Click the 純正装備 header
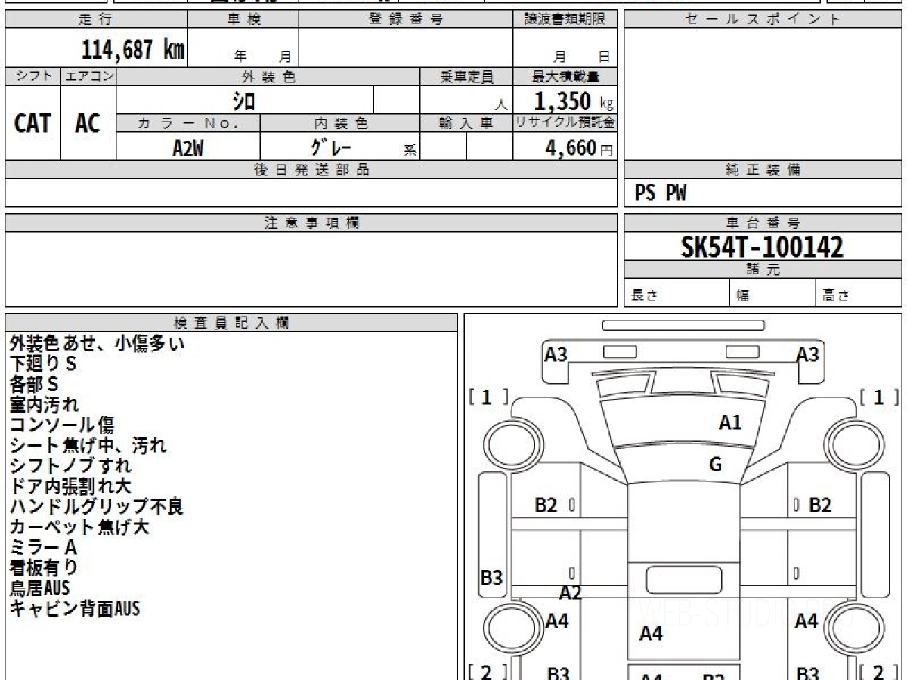The image size is (907, 680). (x=763, y=170)
